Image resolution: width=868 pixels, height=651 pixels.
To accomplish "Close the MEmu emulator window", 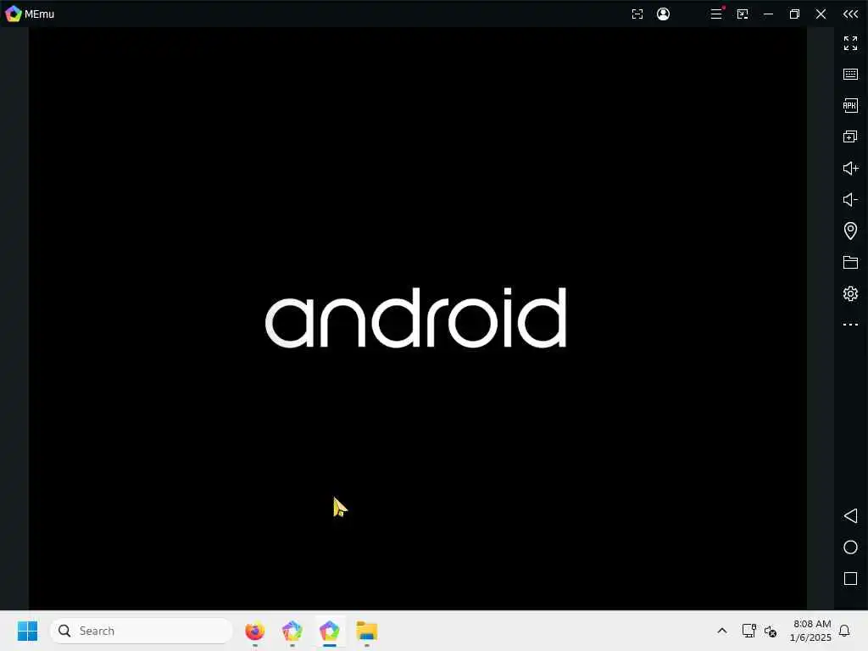I will tap(821, 14).
